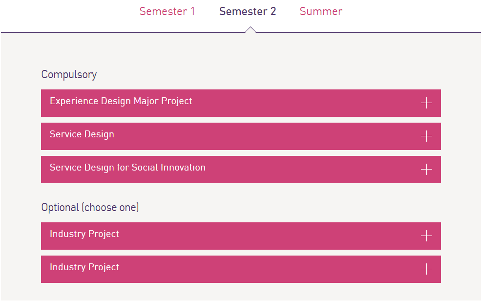The width and height of the screenshot is (482, 301).
Task: Click the Compulsory section heading
Action: (x=69, y=75)
